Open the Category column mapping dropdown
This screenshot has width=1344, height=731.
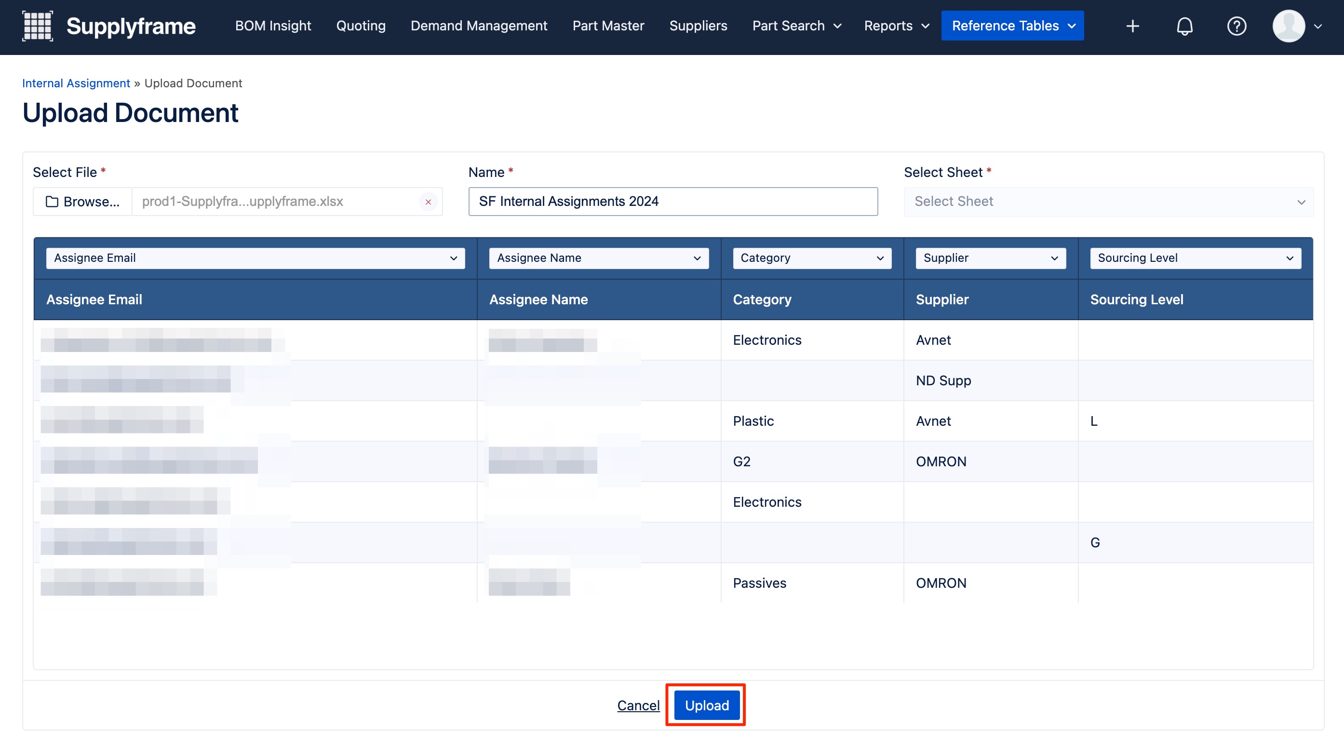(x=812, y=258)
